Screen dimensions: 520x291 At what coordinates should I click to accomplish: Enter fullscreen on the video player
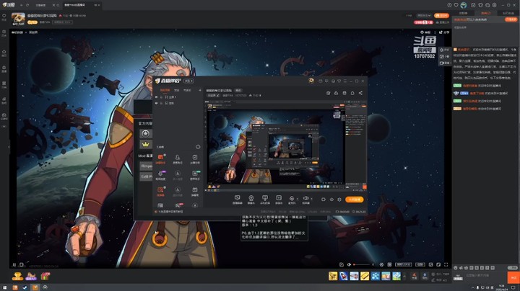[x=446, y=264]
